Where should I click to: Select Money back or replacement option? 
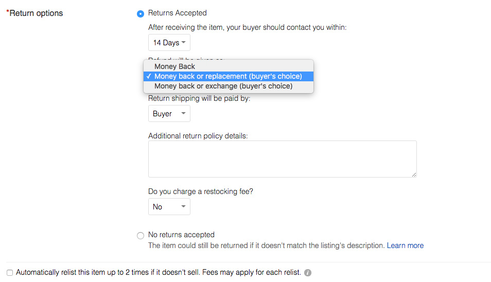[x=228, y=76]
